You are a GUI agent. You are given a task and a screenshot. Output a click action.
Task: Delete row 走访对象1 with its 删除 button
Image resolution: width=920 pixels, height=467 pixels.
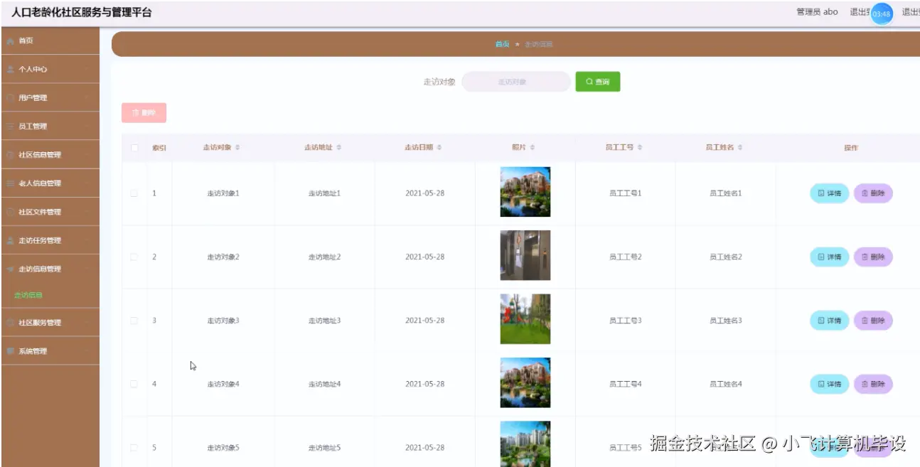click(873, 193)
